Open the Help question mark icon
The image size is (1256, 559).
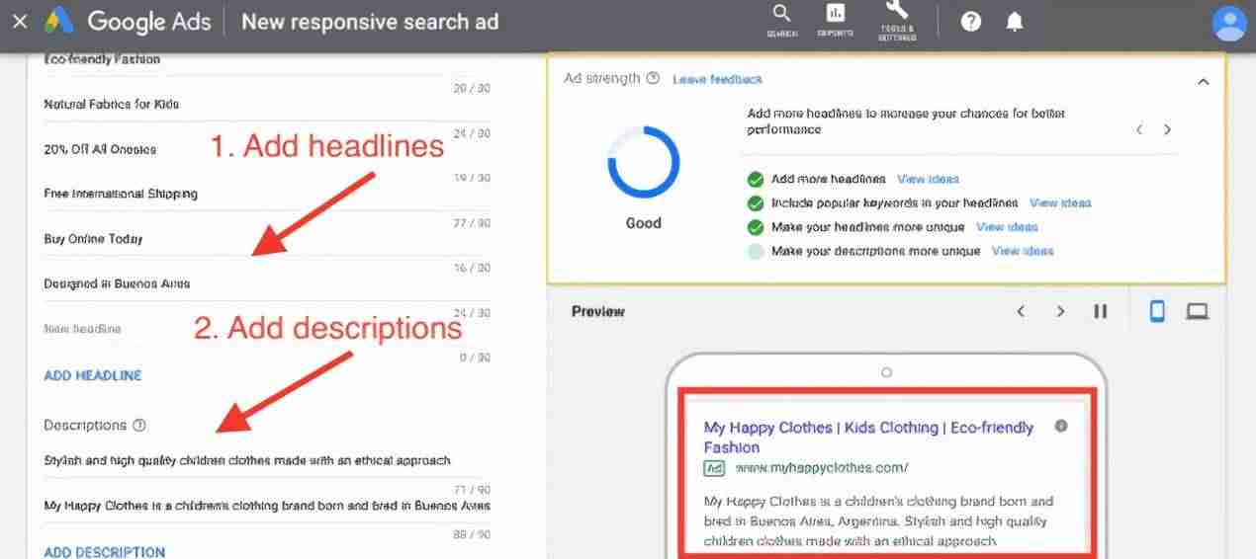tap(970, 21)
